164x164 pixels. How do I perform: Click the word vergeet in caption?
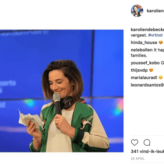point(139,35)
